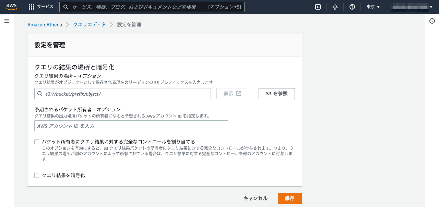Open the blurred account name dropdown
The image size is (439, 207).
tap(412, 7)
